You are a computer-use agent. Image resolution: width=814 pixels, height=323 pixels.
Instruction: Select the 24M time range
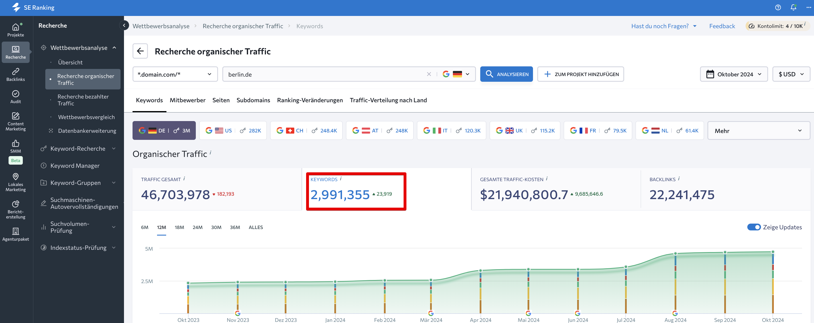pos(198,227)
